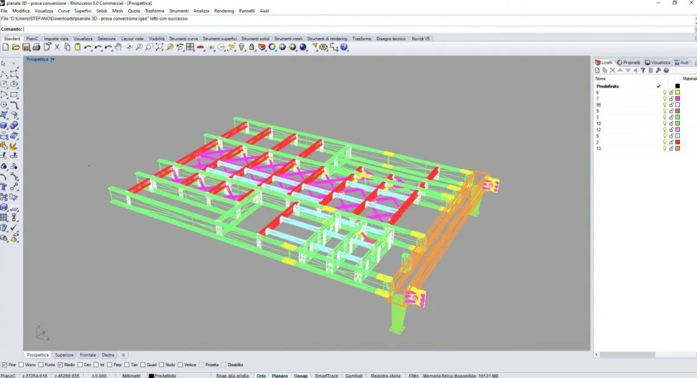Click the Explode tool in left sidebar

click(14, 146)
